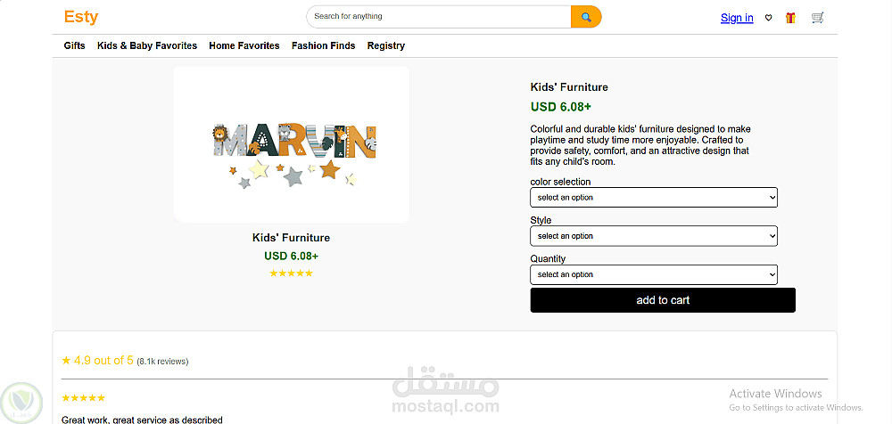Click the green shield badge icon
892x424 pixels.
click(21, 403)
